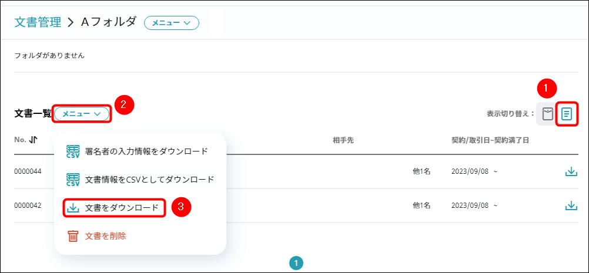Click the CSV icon beside 文書情報をCSVとしてダウンロード
The image size is (589, 273).
[x=73, y=180]
